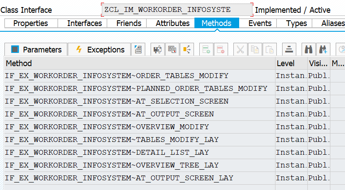The image size is (345, 190).
Task: Click the Level column header
Action: click(291, 63)
